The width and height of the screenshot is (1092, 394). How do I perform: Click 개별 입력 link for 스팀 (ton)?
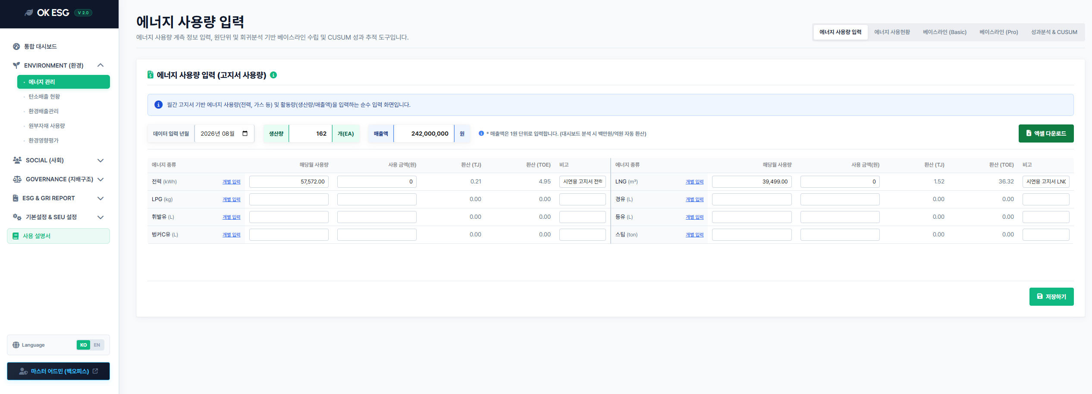(694, 235)
